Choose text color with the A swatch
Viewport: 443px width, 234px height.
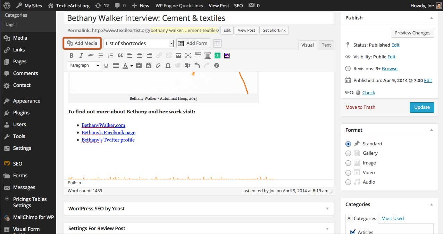[125, 65]
